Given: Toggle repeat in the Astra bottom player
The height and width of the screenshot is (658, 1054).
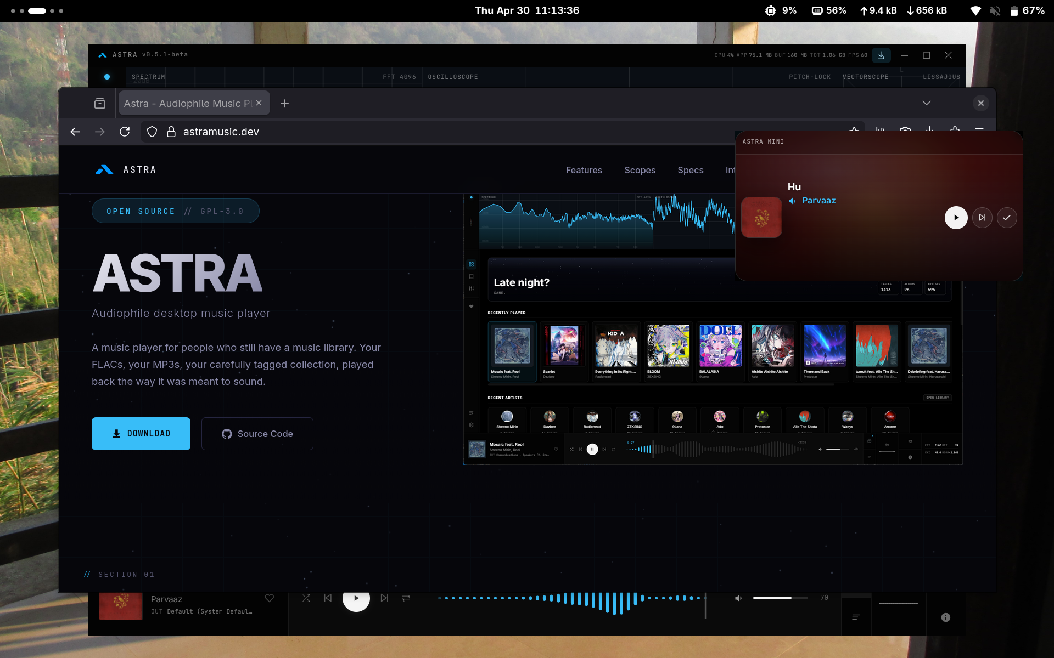Looking at the screenshot, I should pyautogui.click(x=406, y=598).
